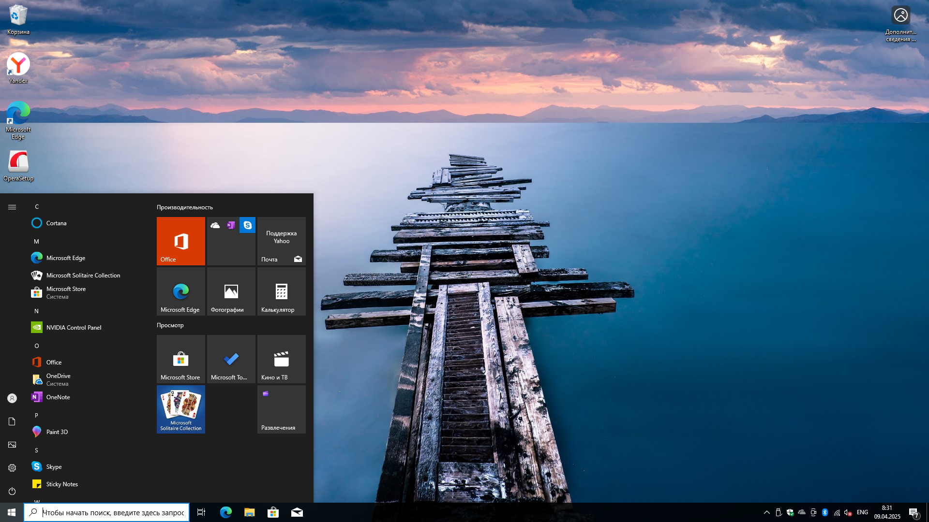
Task: Click the taskbar search input field
Action: [113, 513]
